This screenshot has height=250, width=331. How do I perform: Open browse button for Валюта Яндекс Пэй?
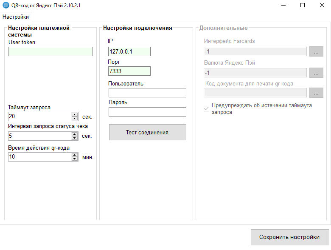click(x=316, y=73)
